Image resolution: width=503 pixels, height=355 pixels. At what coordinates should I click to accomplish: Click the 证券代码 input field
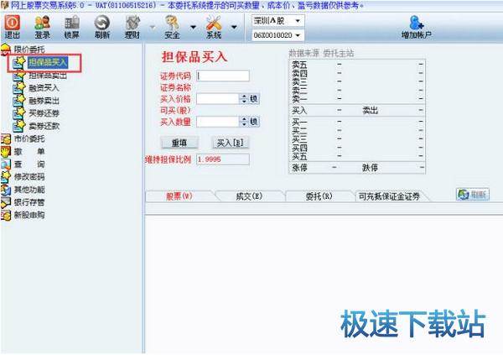pos(223,76)
